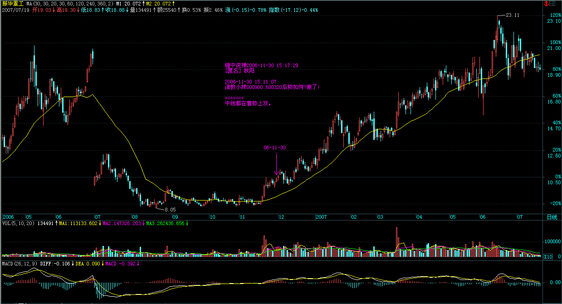Click the 8.05 low price label

point(170,209)
